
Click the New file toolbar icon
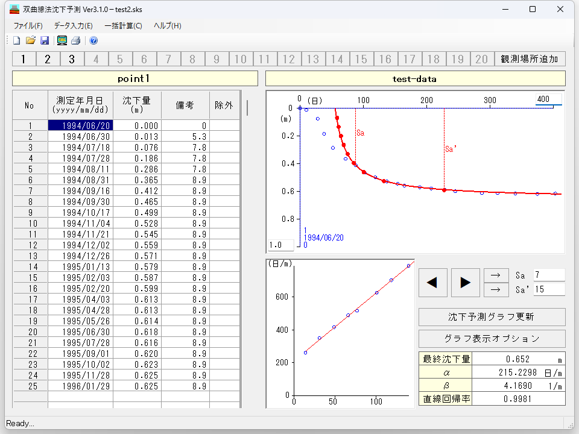tap(17, 40)
